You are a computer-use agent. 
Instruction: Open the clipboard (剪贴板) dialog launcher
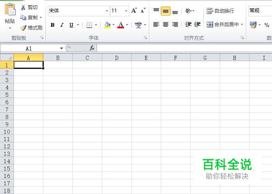coord(42,38)
